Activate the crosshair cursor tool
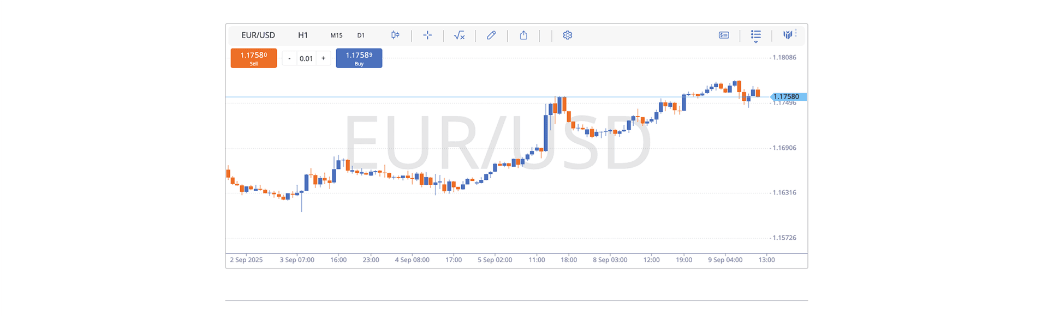This screenshot has height=316, width=1048. (427, 35)
